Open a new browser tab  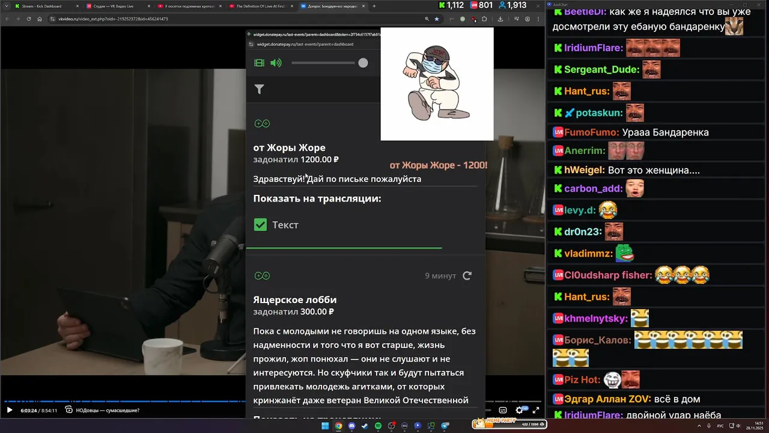pyautogui.click(x=374, y=6)
